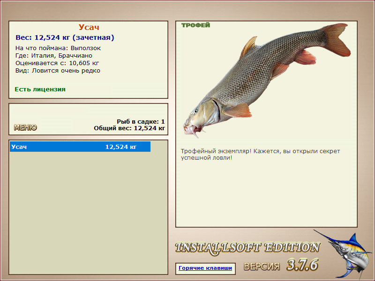Click the barbel fish trophy picture
The width and height of the screenshot is (375, 281).
[x=267, y=80]
